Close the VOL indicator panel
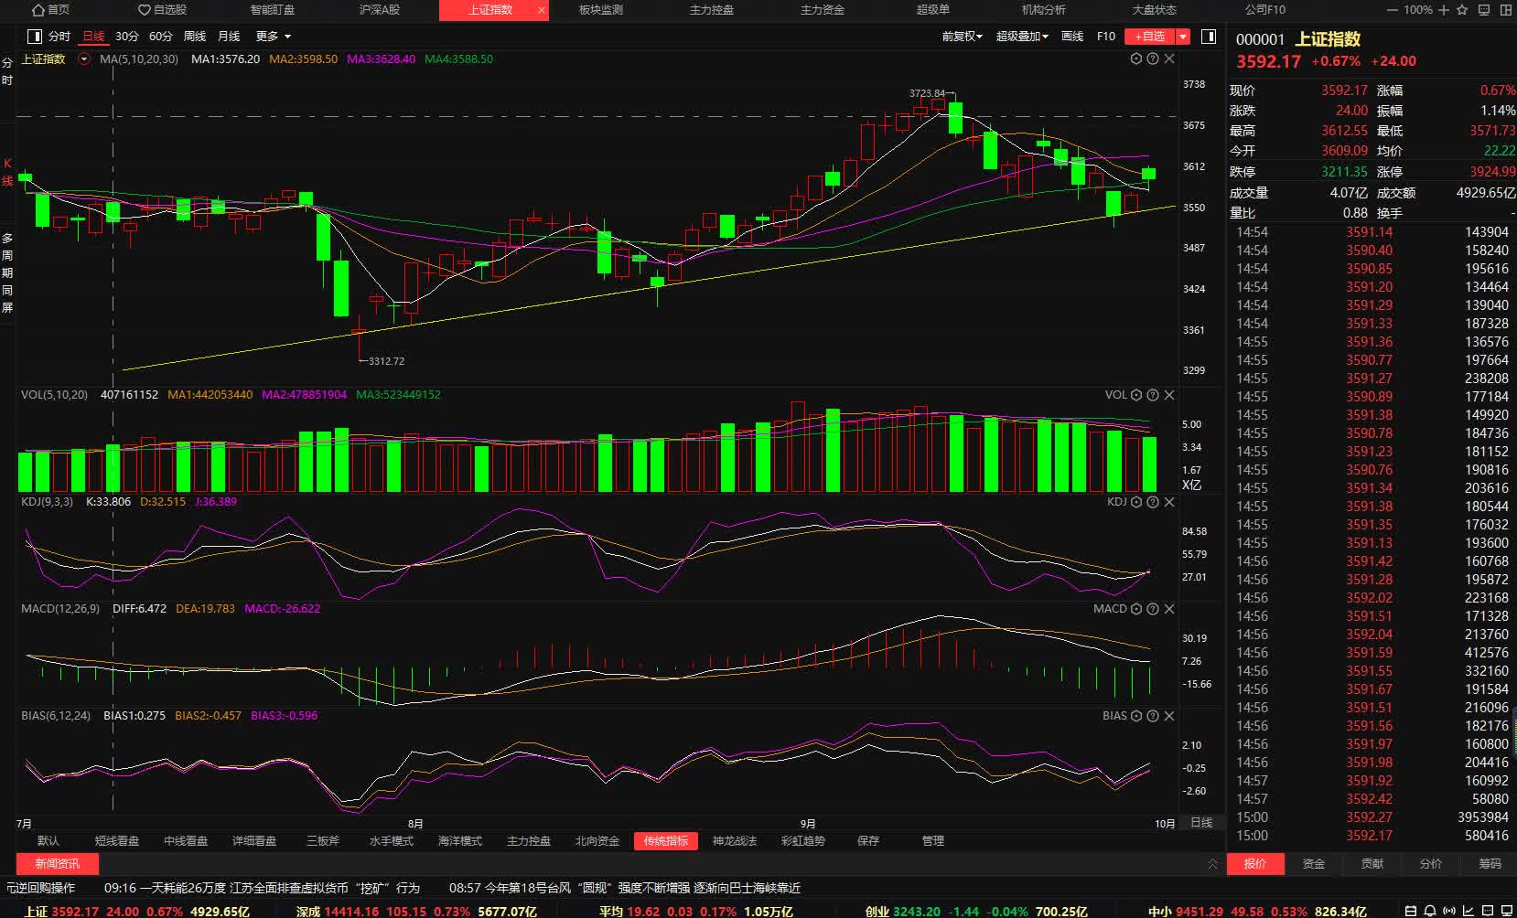The height and width of the screenshot is (918, 1517). [1169, 395]
